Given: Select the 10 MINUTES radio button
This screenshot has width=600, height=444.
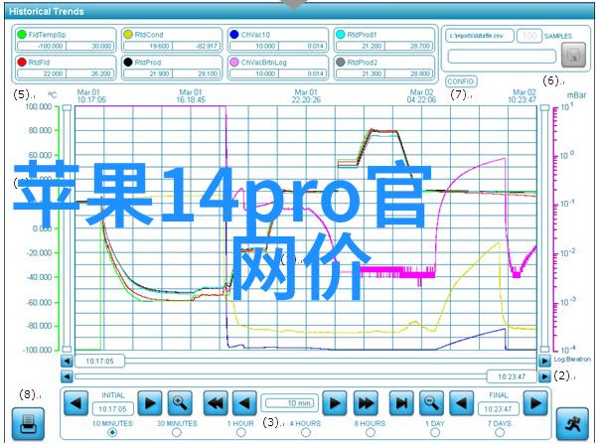Looking at the screenshot, I should coord(112,432).
